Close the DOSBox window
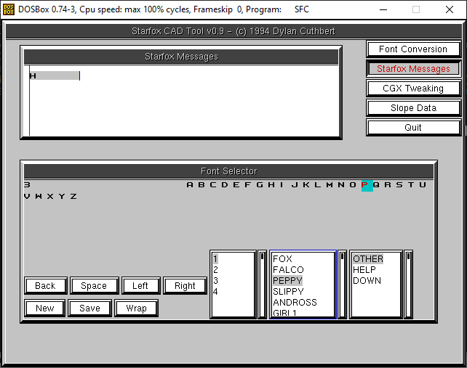This screenshot has height=368, width=467. [x=450, y=9]
